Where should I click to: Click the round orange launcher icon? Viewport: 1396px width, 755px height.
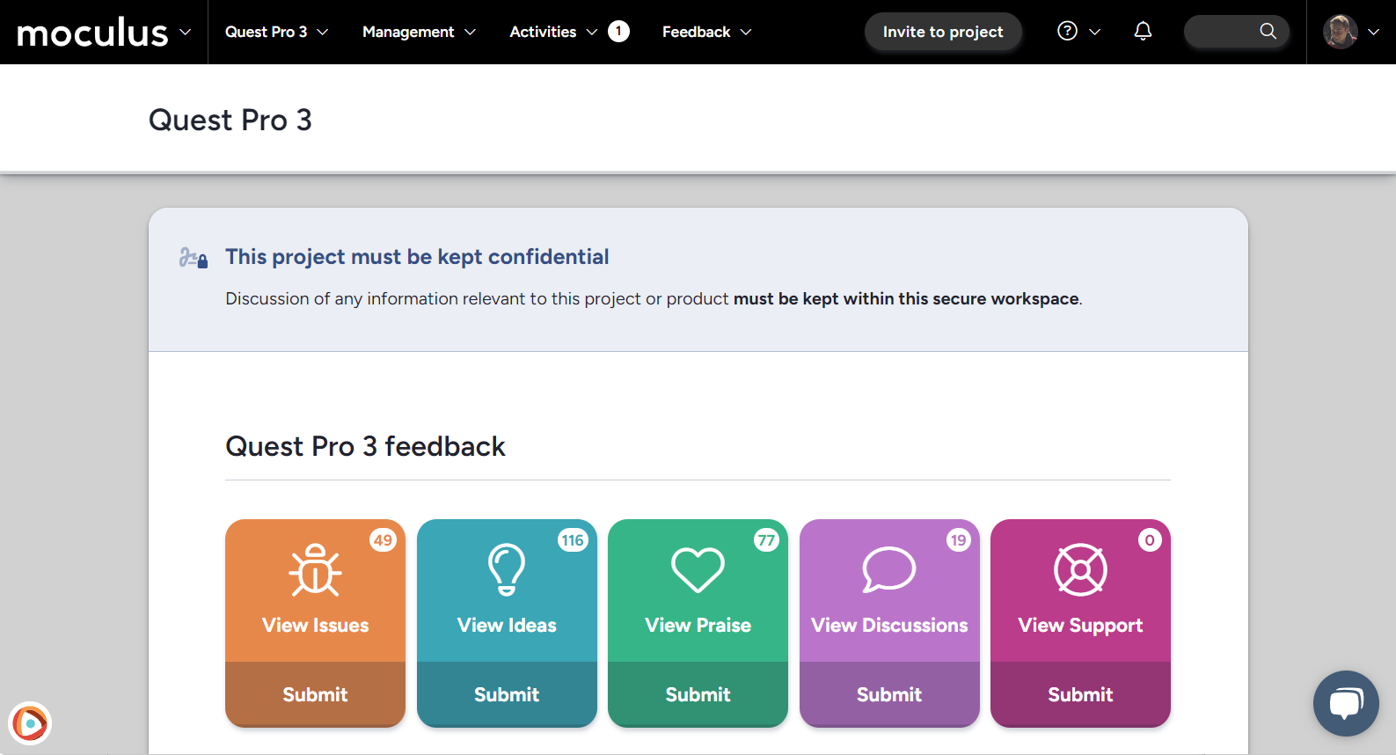[x=30, y=723]
